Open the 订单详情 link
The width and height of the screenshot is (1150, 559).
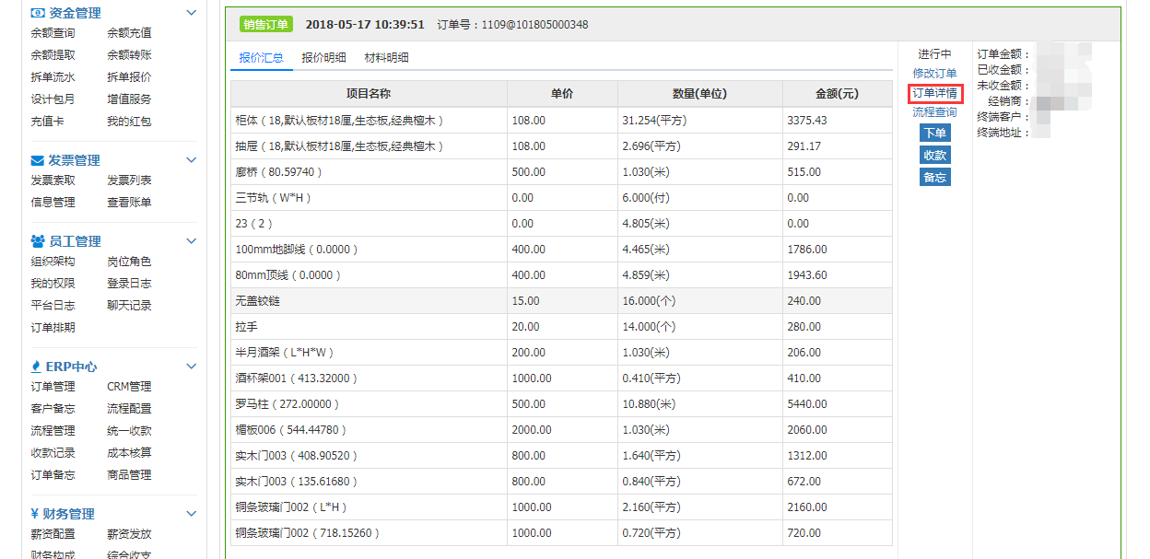(x=934, y=93)
